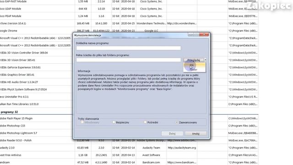Focus the Pełna ścieżka path field
Image resolution: width=293 pixels, height=165 pixels.
click(x=129, y=60)
